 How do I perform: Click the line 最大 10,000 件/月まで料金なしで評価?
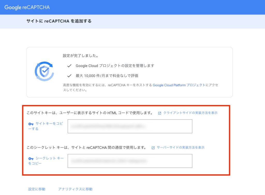107,76
